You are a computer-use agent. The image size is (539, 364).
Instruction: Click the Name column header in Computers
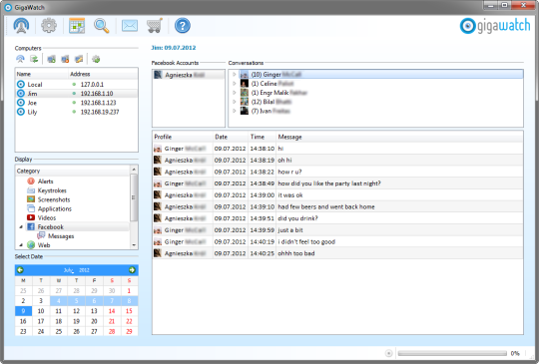point(42,74)
